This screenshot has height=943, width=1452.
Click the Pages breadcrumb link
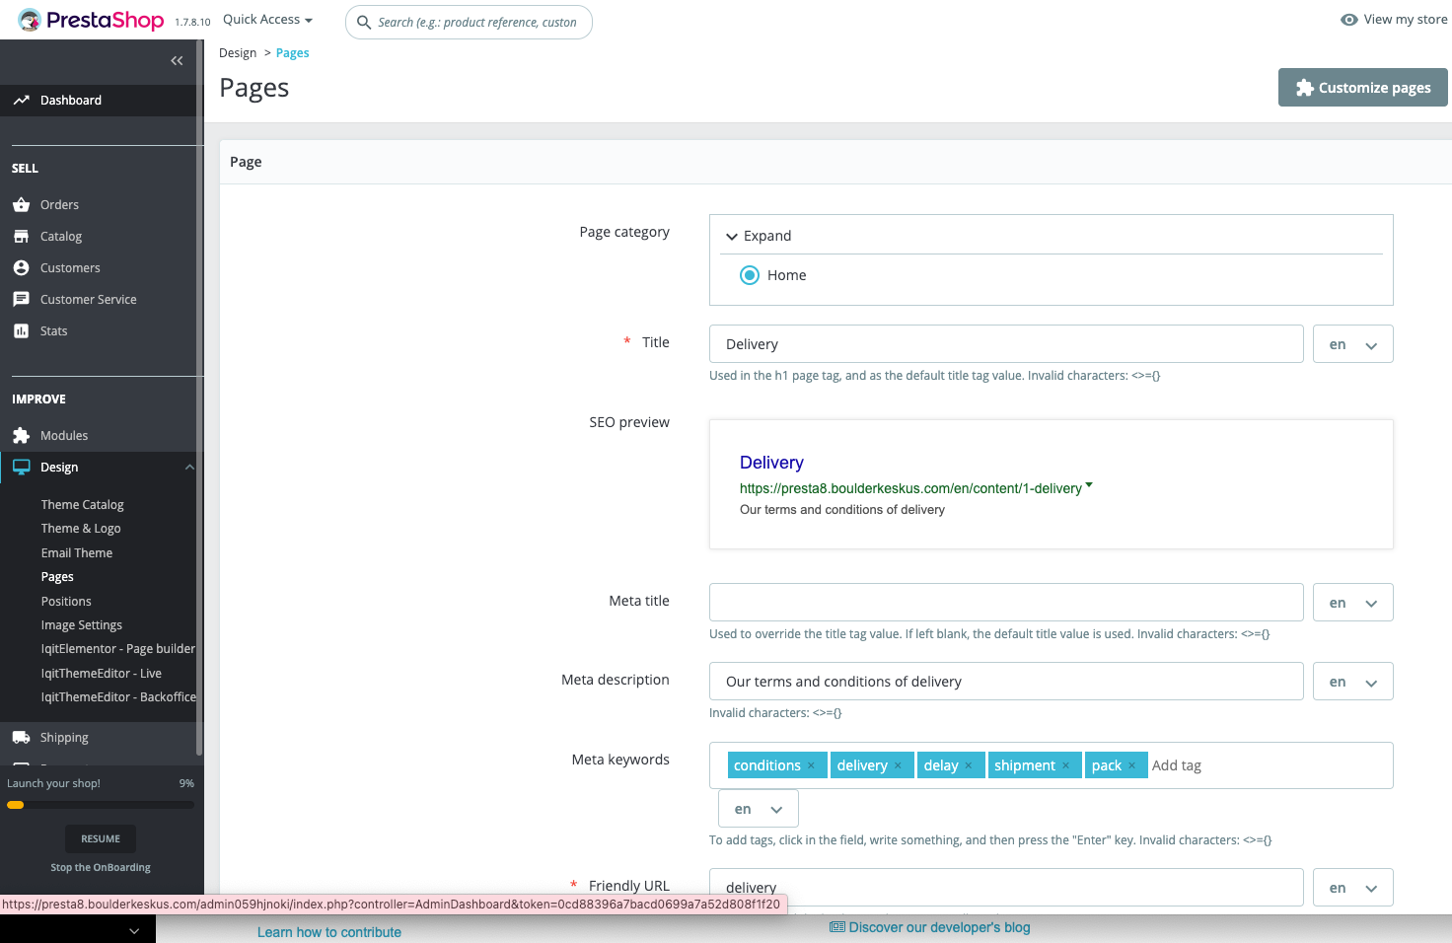(x=293, y=53)
